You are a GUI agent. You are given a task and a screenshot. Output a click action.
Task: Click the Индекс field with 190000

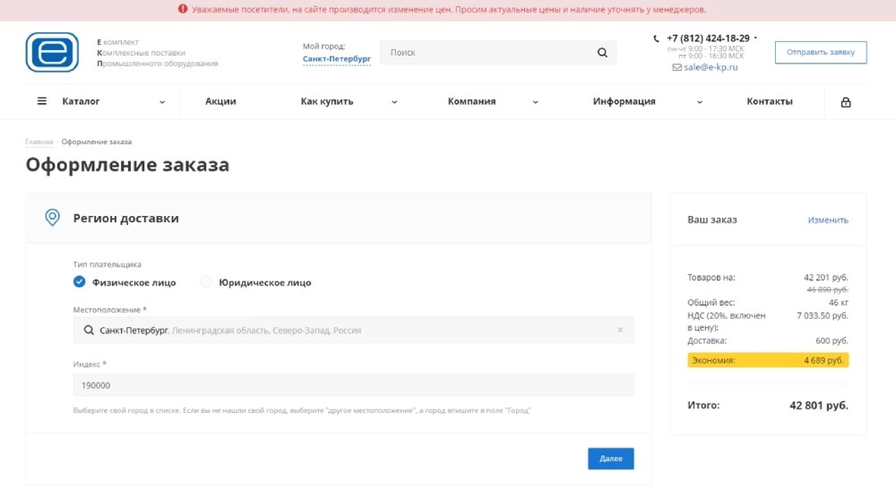353,385
